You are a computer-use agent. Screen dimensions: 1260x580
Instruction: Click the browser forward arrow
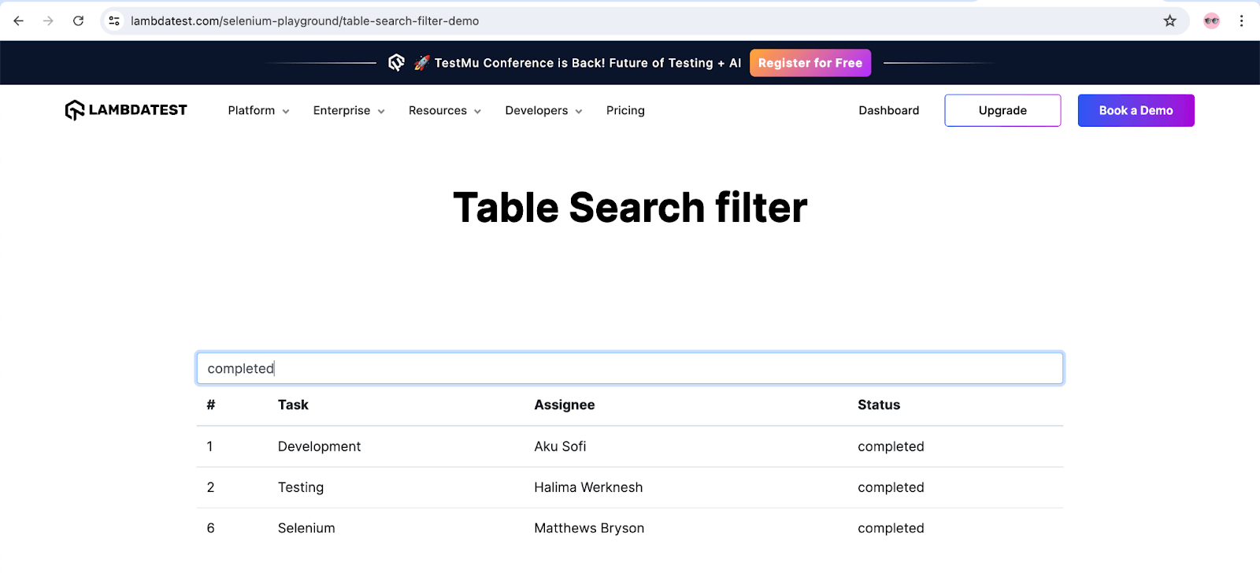[48, 21]
